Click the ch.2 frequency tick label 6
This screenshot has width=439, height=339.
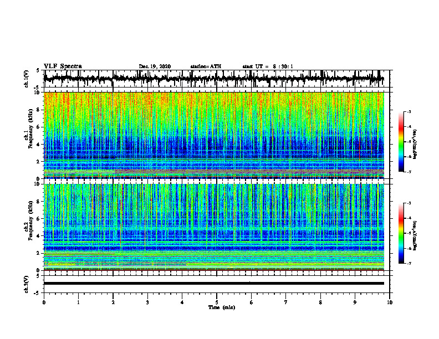(x=39, y=219)
